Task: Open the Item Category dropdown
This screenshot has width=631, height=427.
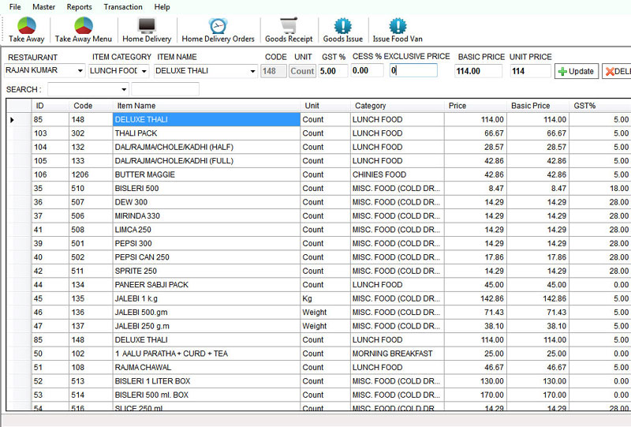Action: click(x=144, y=71)
